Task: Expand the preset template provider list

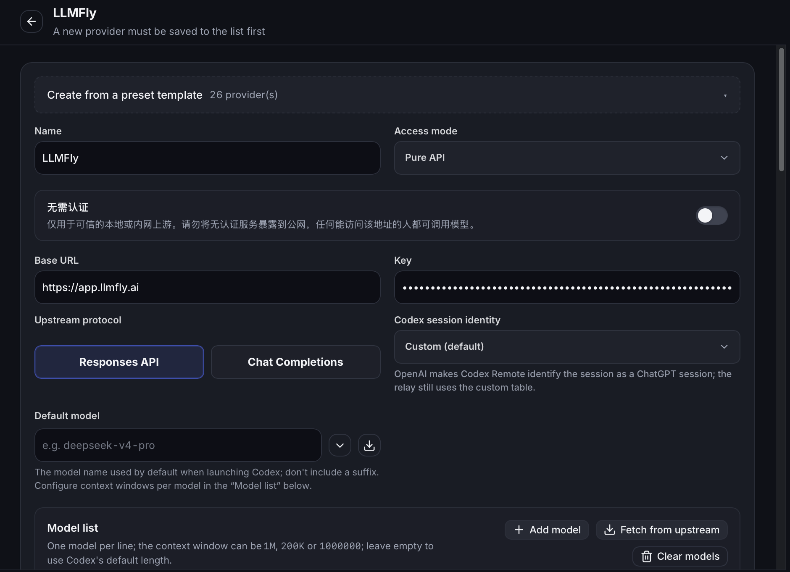Action: (x=387, y=95)
